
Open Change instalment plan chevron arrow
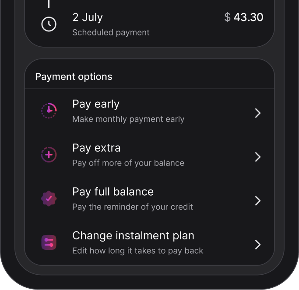pos(258,245)
